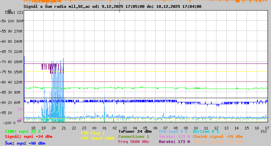This screenshot has width=271, height=146.
Task: Click the [dBm] [%] axis units header
Action: (x=14, y=13)
